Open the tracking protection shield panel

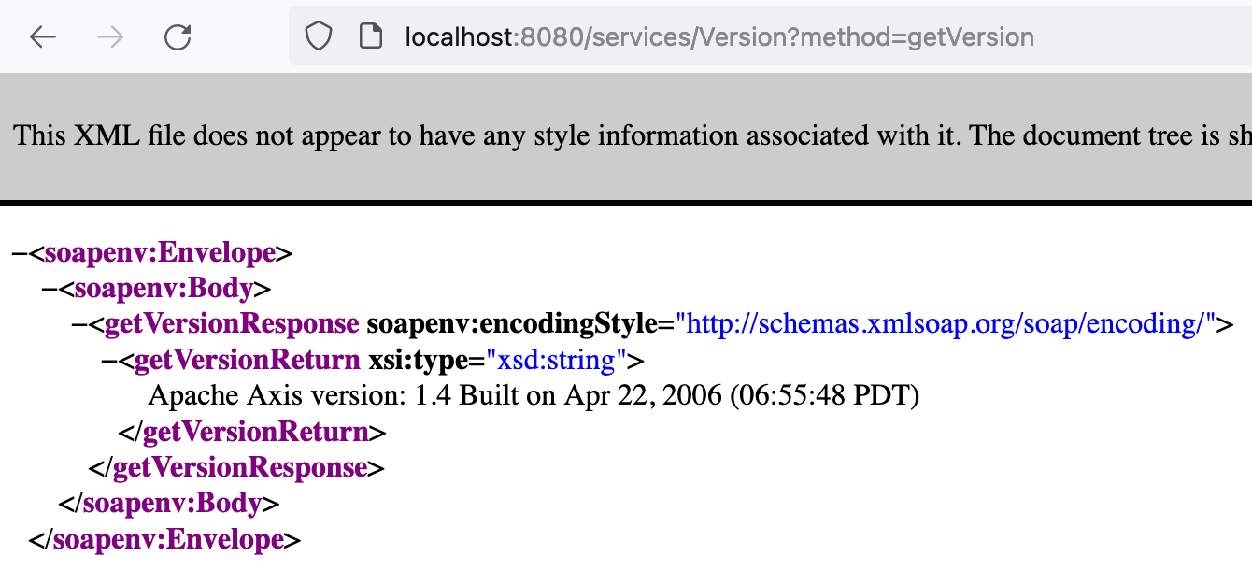[x=320, y=37]
